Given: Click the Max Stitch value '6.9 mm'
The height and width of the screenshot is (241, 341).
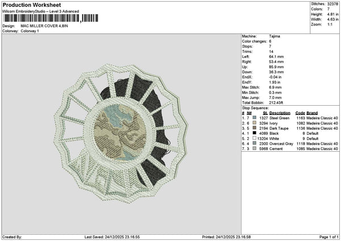Looking at the screenshot, I should pos(275,87).
